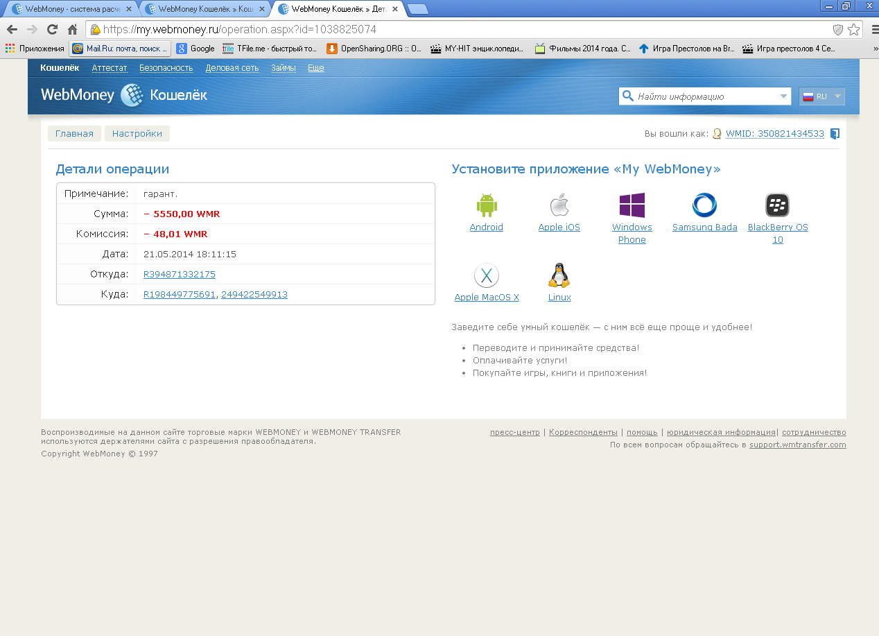The height and width of the screenshot is (636, 879).
Task: Show more bookmarks chevron
Action: 874,49
